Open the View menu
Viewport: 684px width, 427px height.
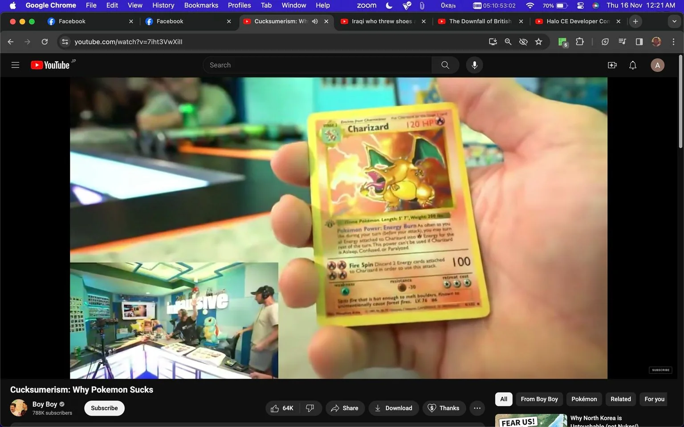[x=135, y=5]
